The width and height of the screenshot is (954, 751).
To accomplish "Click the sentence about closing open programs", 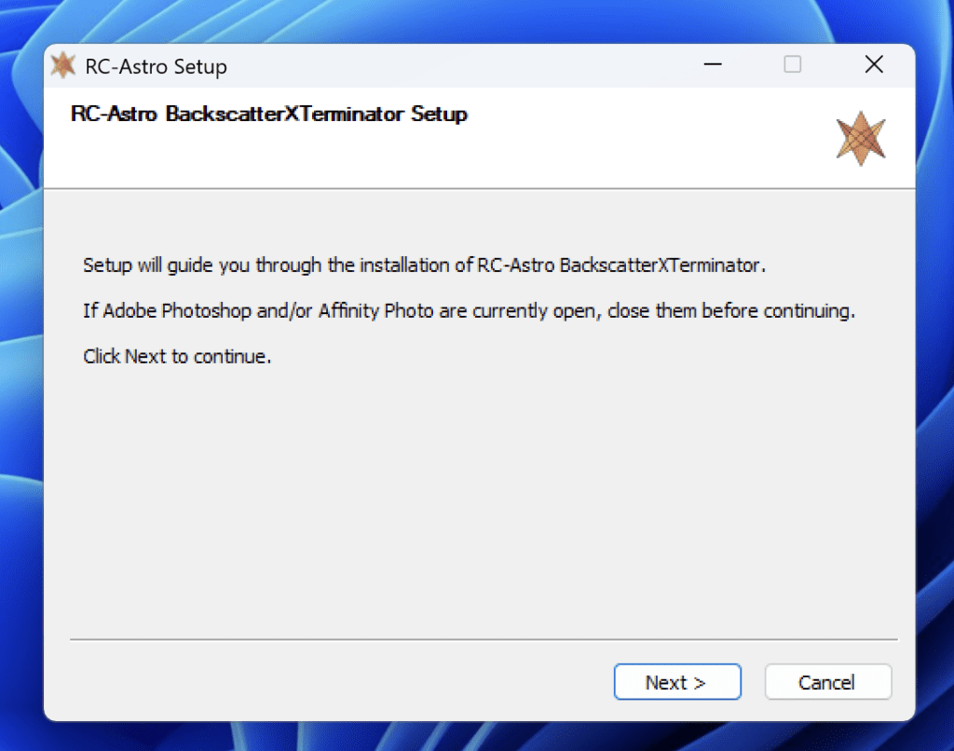I will coord(470,311).
